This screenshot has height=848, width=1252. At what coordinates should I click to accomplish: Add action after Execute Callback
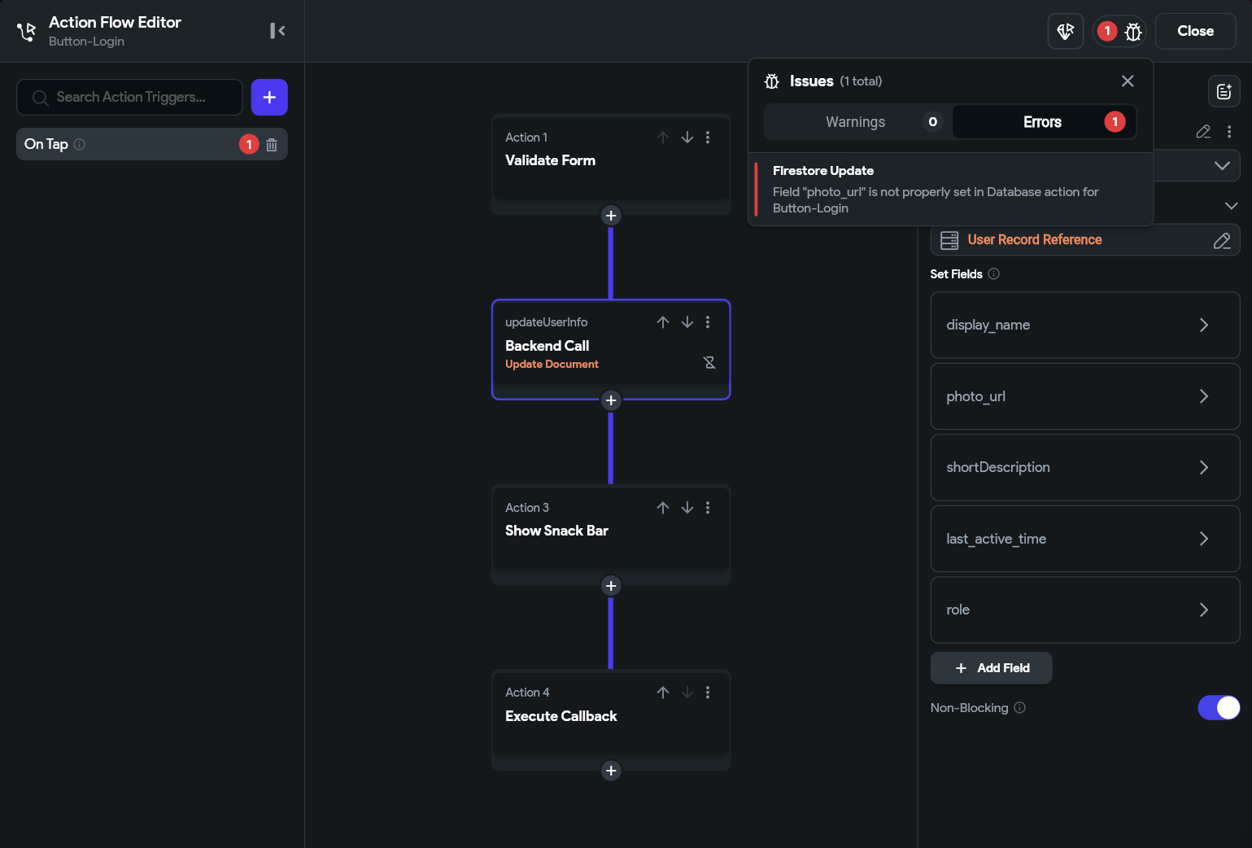click(x=611, y=771)
